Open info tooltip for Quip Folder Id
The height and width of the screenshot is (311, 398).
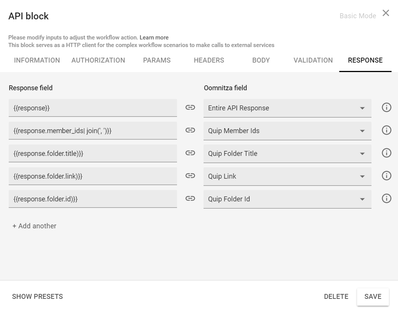click(x=386, y=198)
